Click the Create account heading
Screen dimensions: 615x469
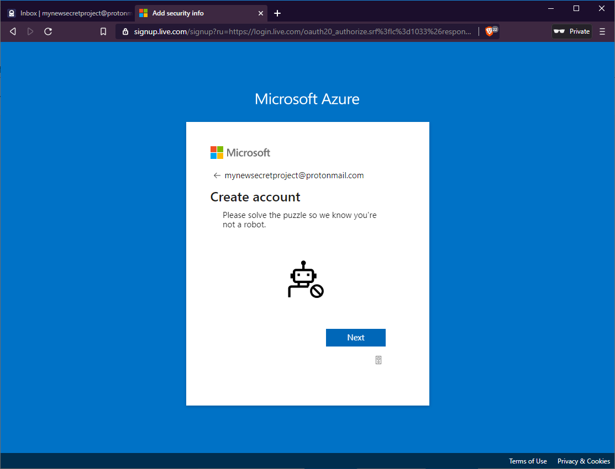[255, 196]
